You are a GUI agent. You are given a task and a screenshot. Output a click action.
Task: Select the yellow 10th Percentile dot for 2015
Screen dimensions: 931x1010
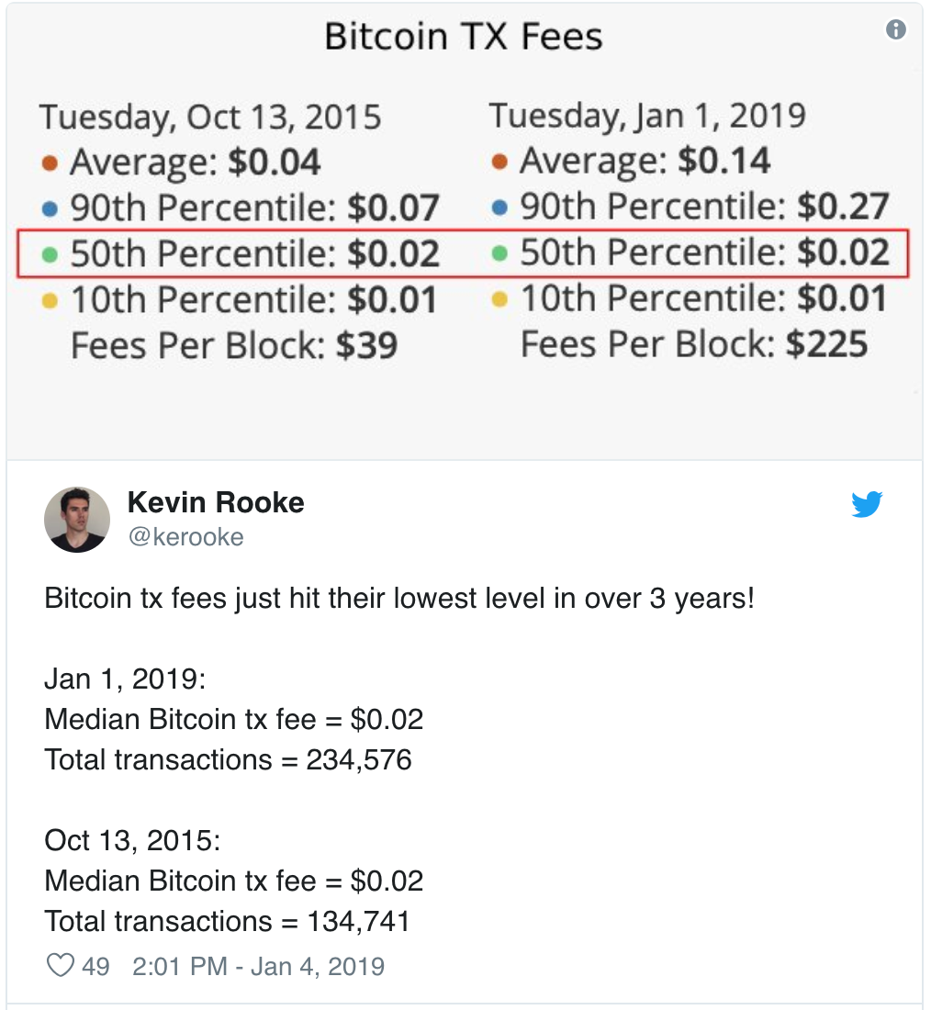click(x=50, y=301)
